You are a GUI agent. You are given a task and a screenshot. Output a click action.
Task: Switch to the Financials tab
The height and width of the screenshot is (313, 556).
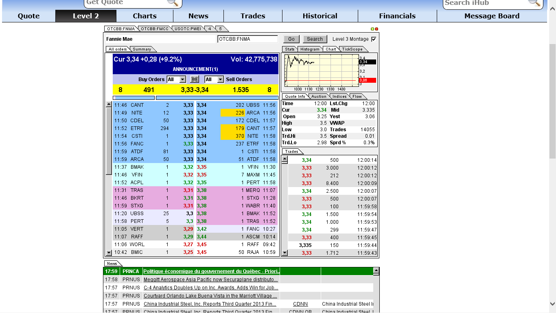(x=397, y=16)
